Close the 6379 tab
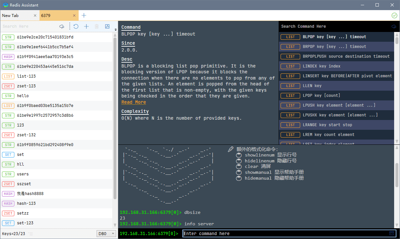 point(74,15)
